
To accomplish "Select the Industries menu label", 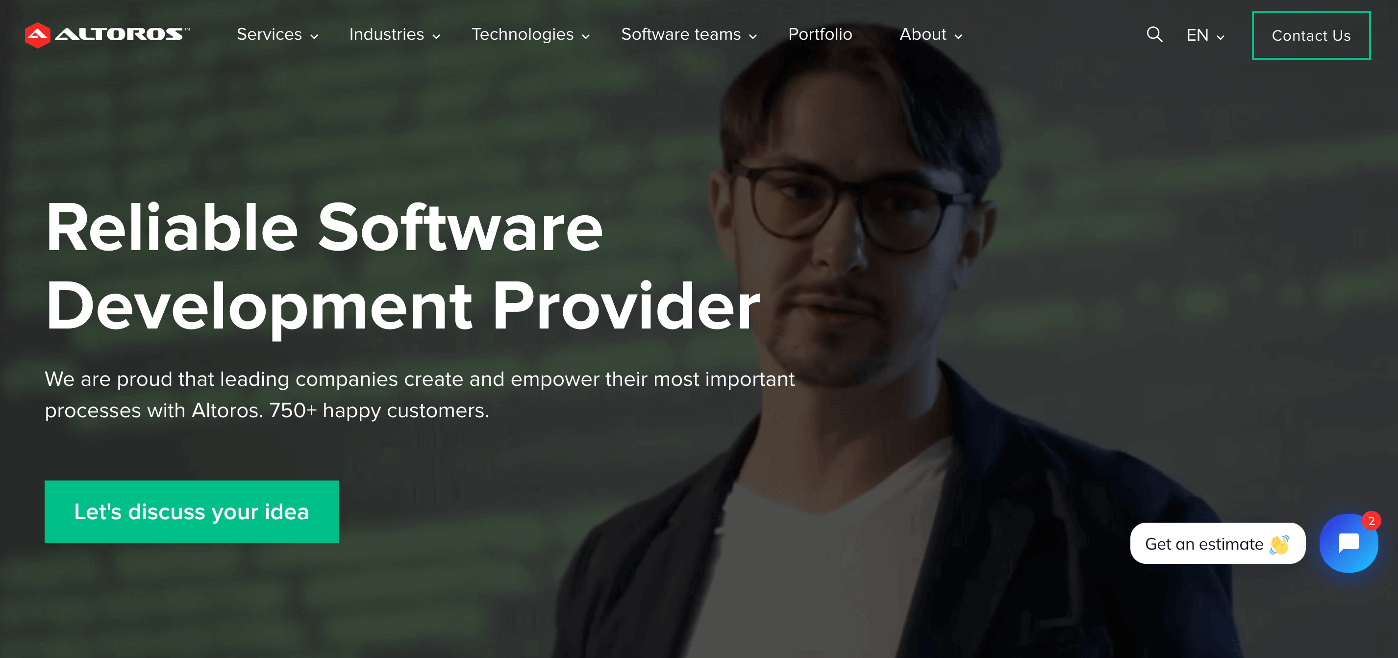I will (386, 34).
